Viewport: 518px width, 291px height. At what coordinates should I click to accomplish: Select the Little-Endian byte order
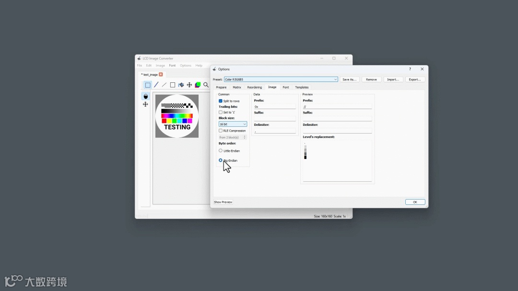[x=220, y=151]
